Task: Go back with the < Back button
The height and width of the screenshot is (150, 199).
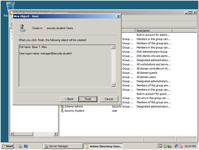Action: 69,99
